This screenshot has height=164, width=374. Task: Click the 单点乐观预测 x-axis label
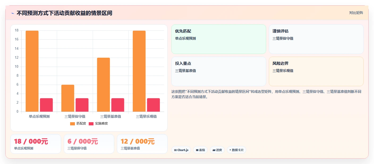tap(39, 116)
